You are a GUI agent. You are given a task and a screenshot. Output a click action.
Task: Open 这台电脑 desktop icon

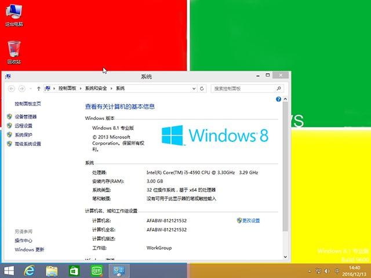click(x=14, y=14)
